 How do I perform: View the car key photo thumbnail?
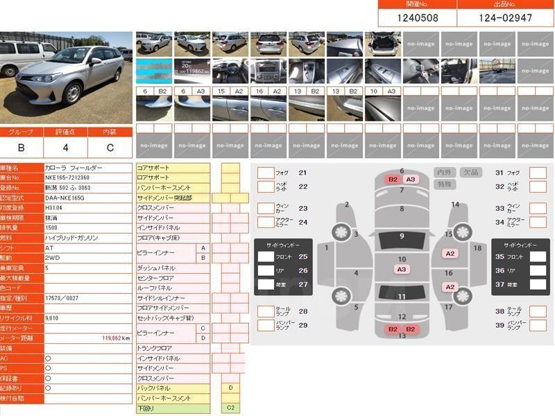421,71
